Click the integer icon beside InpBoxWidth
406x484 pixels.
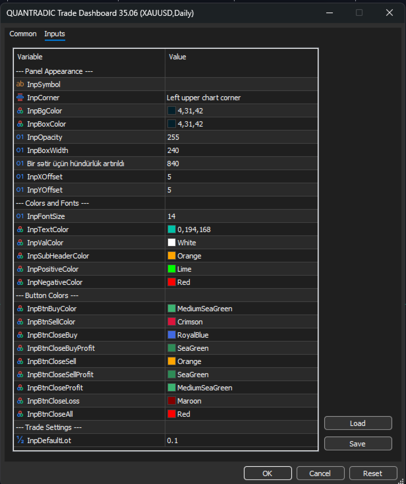[x=20, y=150]
